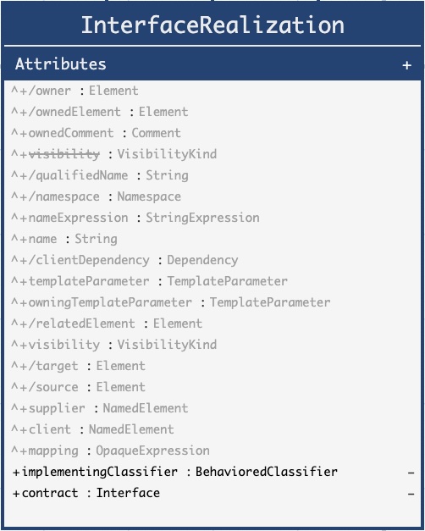Remove the contract attribute with its minus icon
Image resolution: width=425 pixels, height=531 pixels.
tap(411, 494)
